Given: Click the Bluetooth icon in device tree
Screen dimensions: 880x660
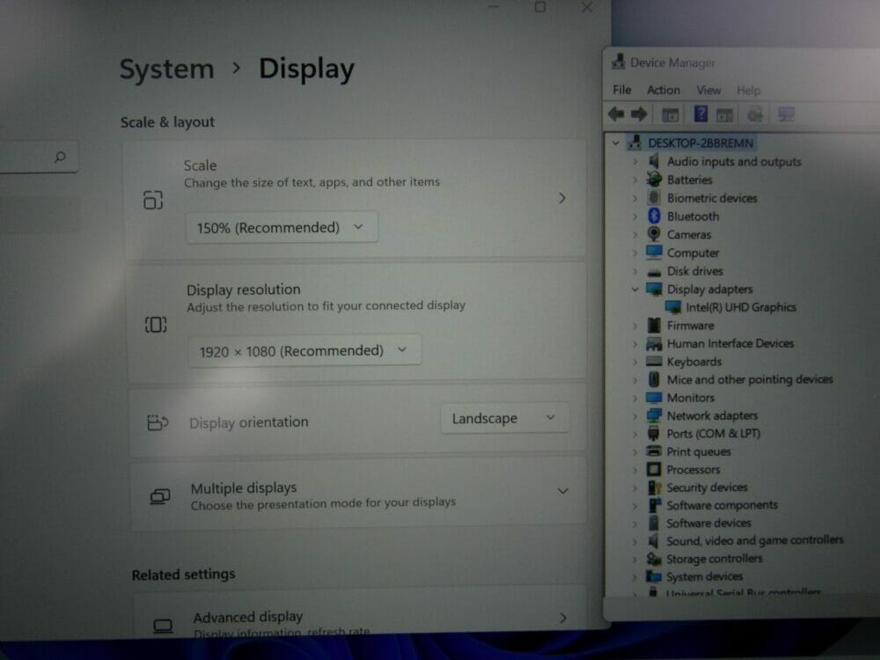Looking at the screenshot, I should pos(654,216).
